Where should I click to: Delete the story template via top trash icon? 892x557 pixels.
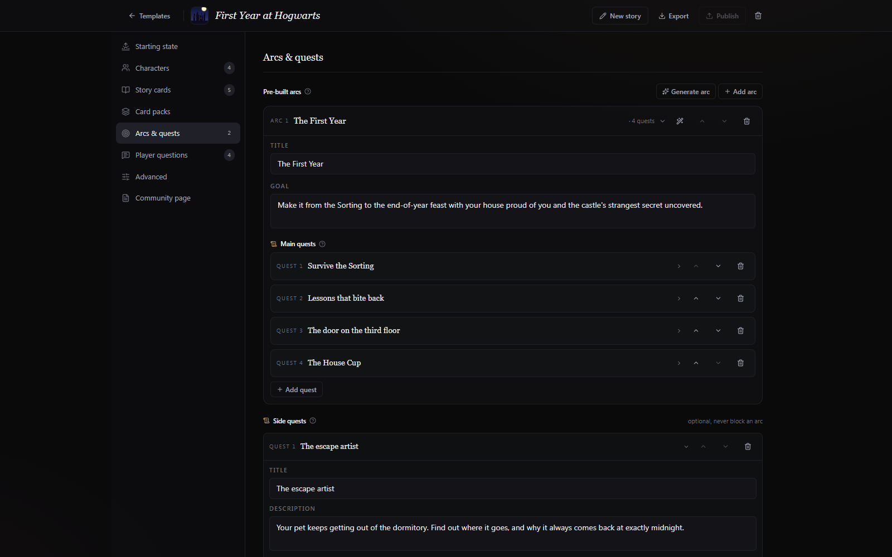758,16
